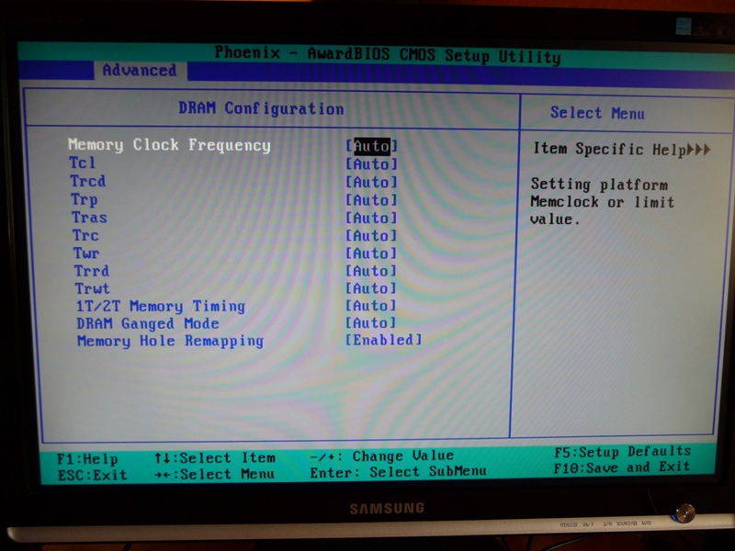Click the Select Item arrows hint
Screen dimensions: 735x551
click(215, 457)
